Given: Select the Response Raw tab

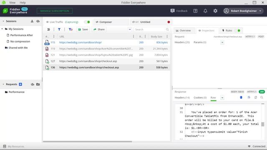Looking at the screenshot, I should point(213,97).
